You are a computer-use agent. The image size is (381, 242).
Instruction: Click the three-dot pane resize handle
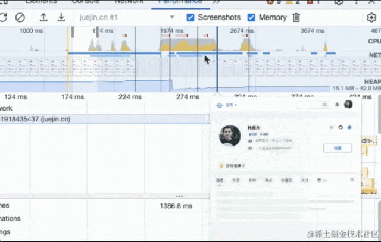coord(179,196)
